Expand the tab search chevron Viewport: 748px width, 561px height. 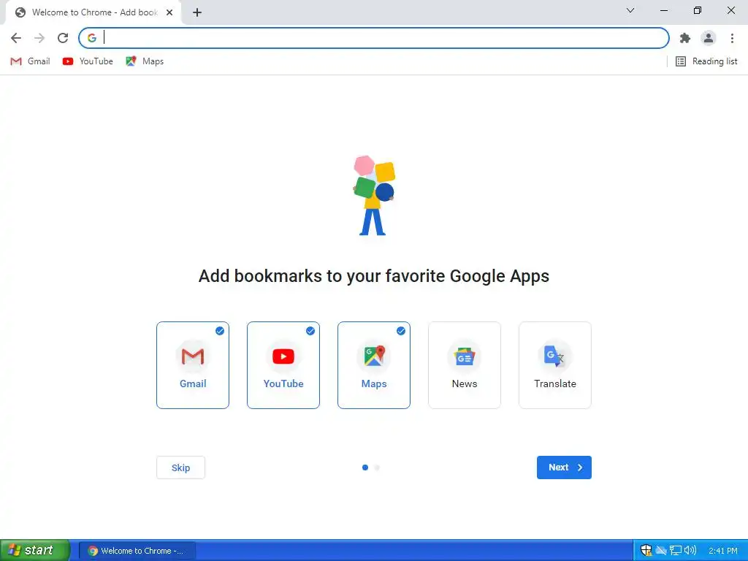(x=630, y=10)
